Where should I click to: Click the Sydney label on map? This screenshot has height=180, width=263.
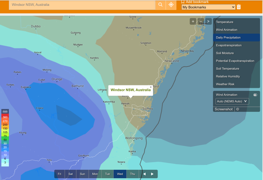tap(148, 108)
